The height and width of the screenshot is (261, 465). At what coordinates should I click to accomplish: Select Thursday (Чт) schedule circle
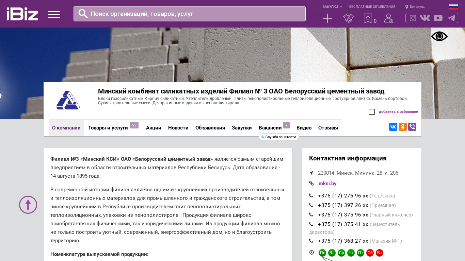pyautogui.click(x=351, y=253)
